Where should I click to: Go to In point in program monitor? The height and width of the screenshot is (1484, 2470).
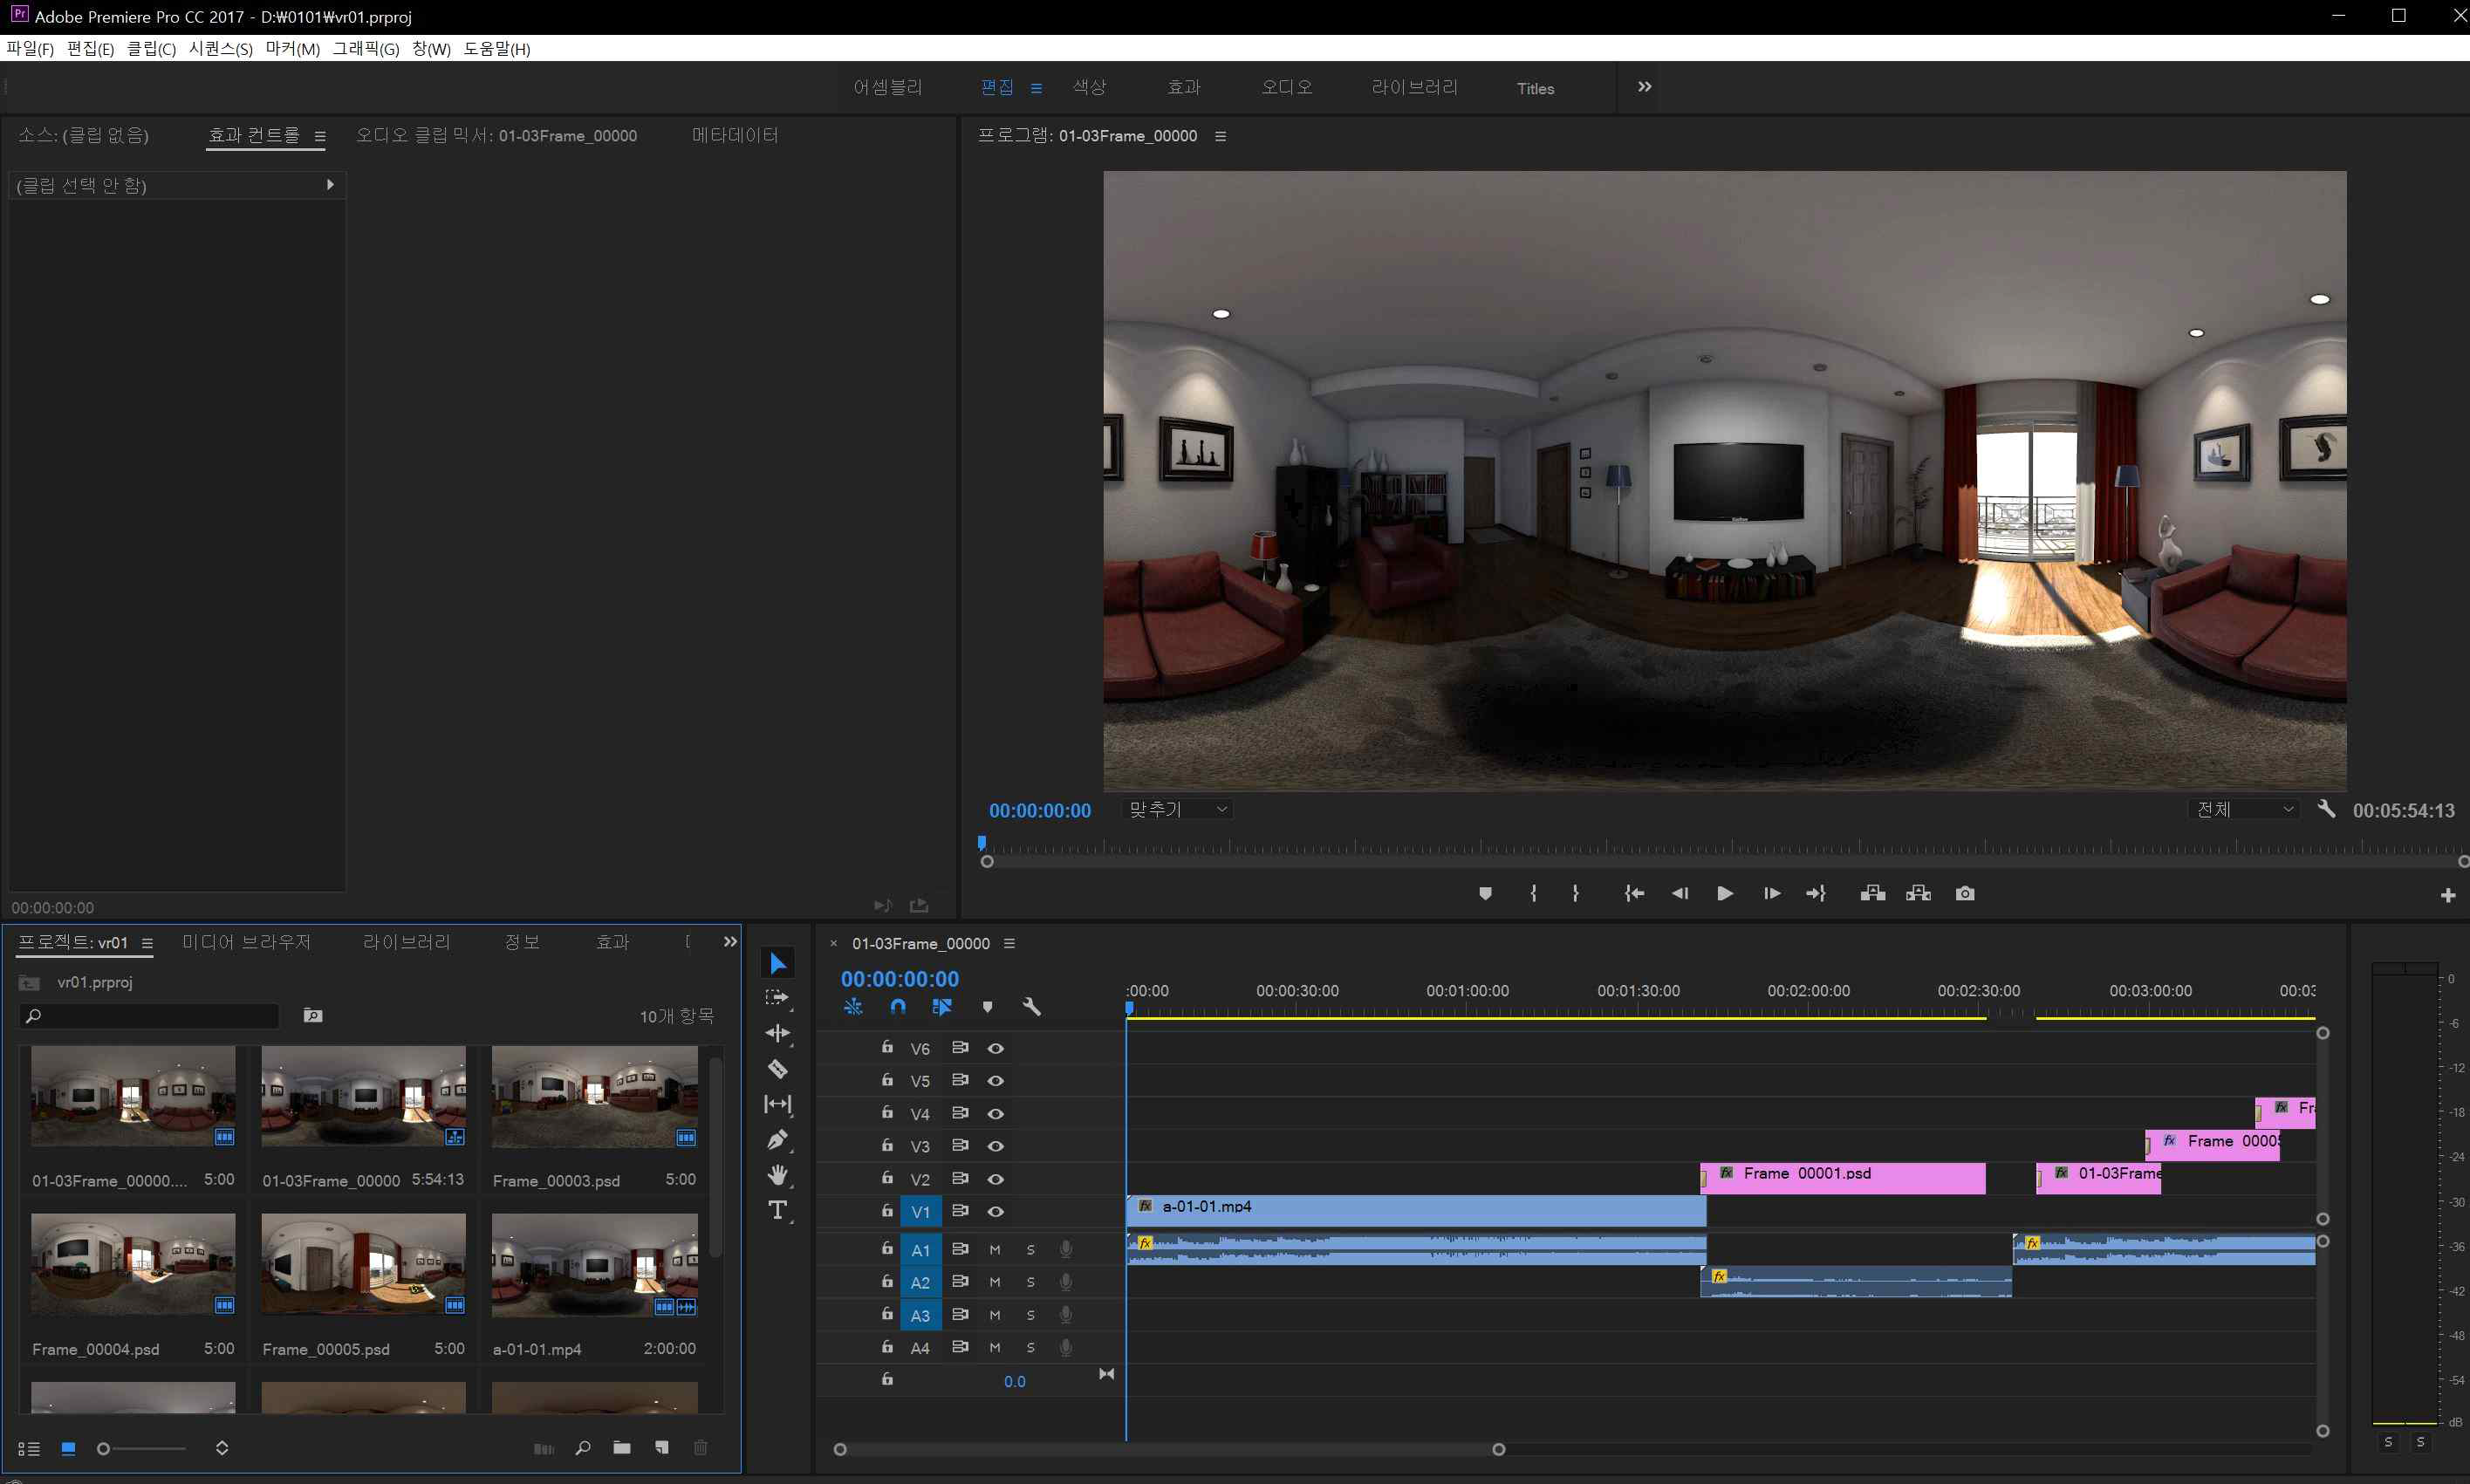click(1634, 893)
